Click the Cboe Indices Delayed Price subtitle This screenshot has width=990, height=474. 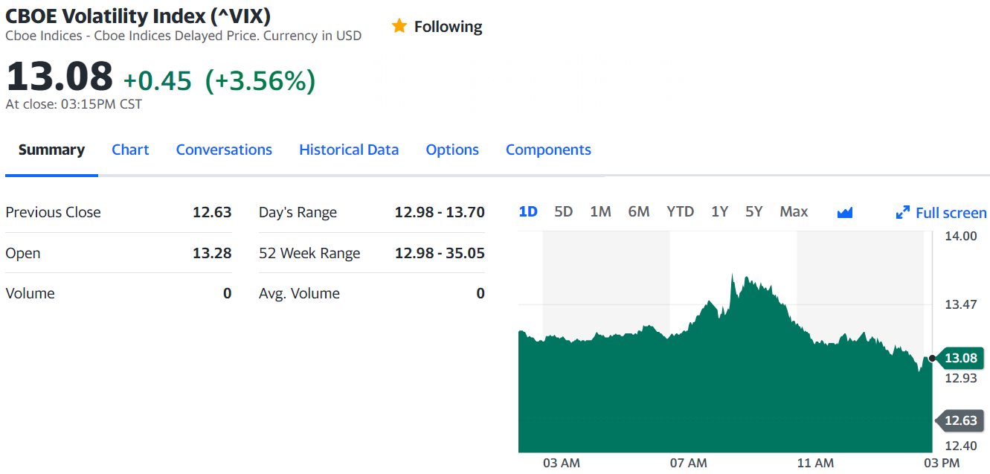(184, 36)
